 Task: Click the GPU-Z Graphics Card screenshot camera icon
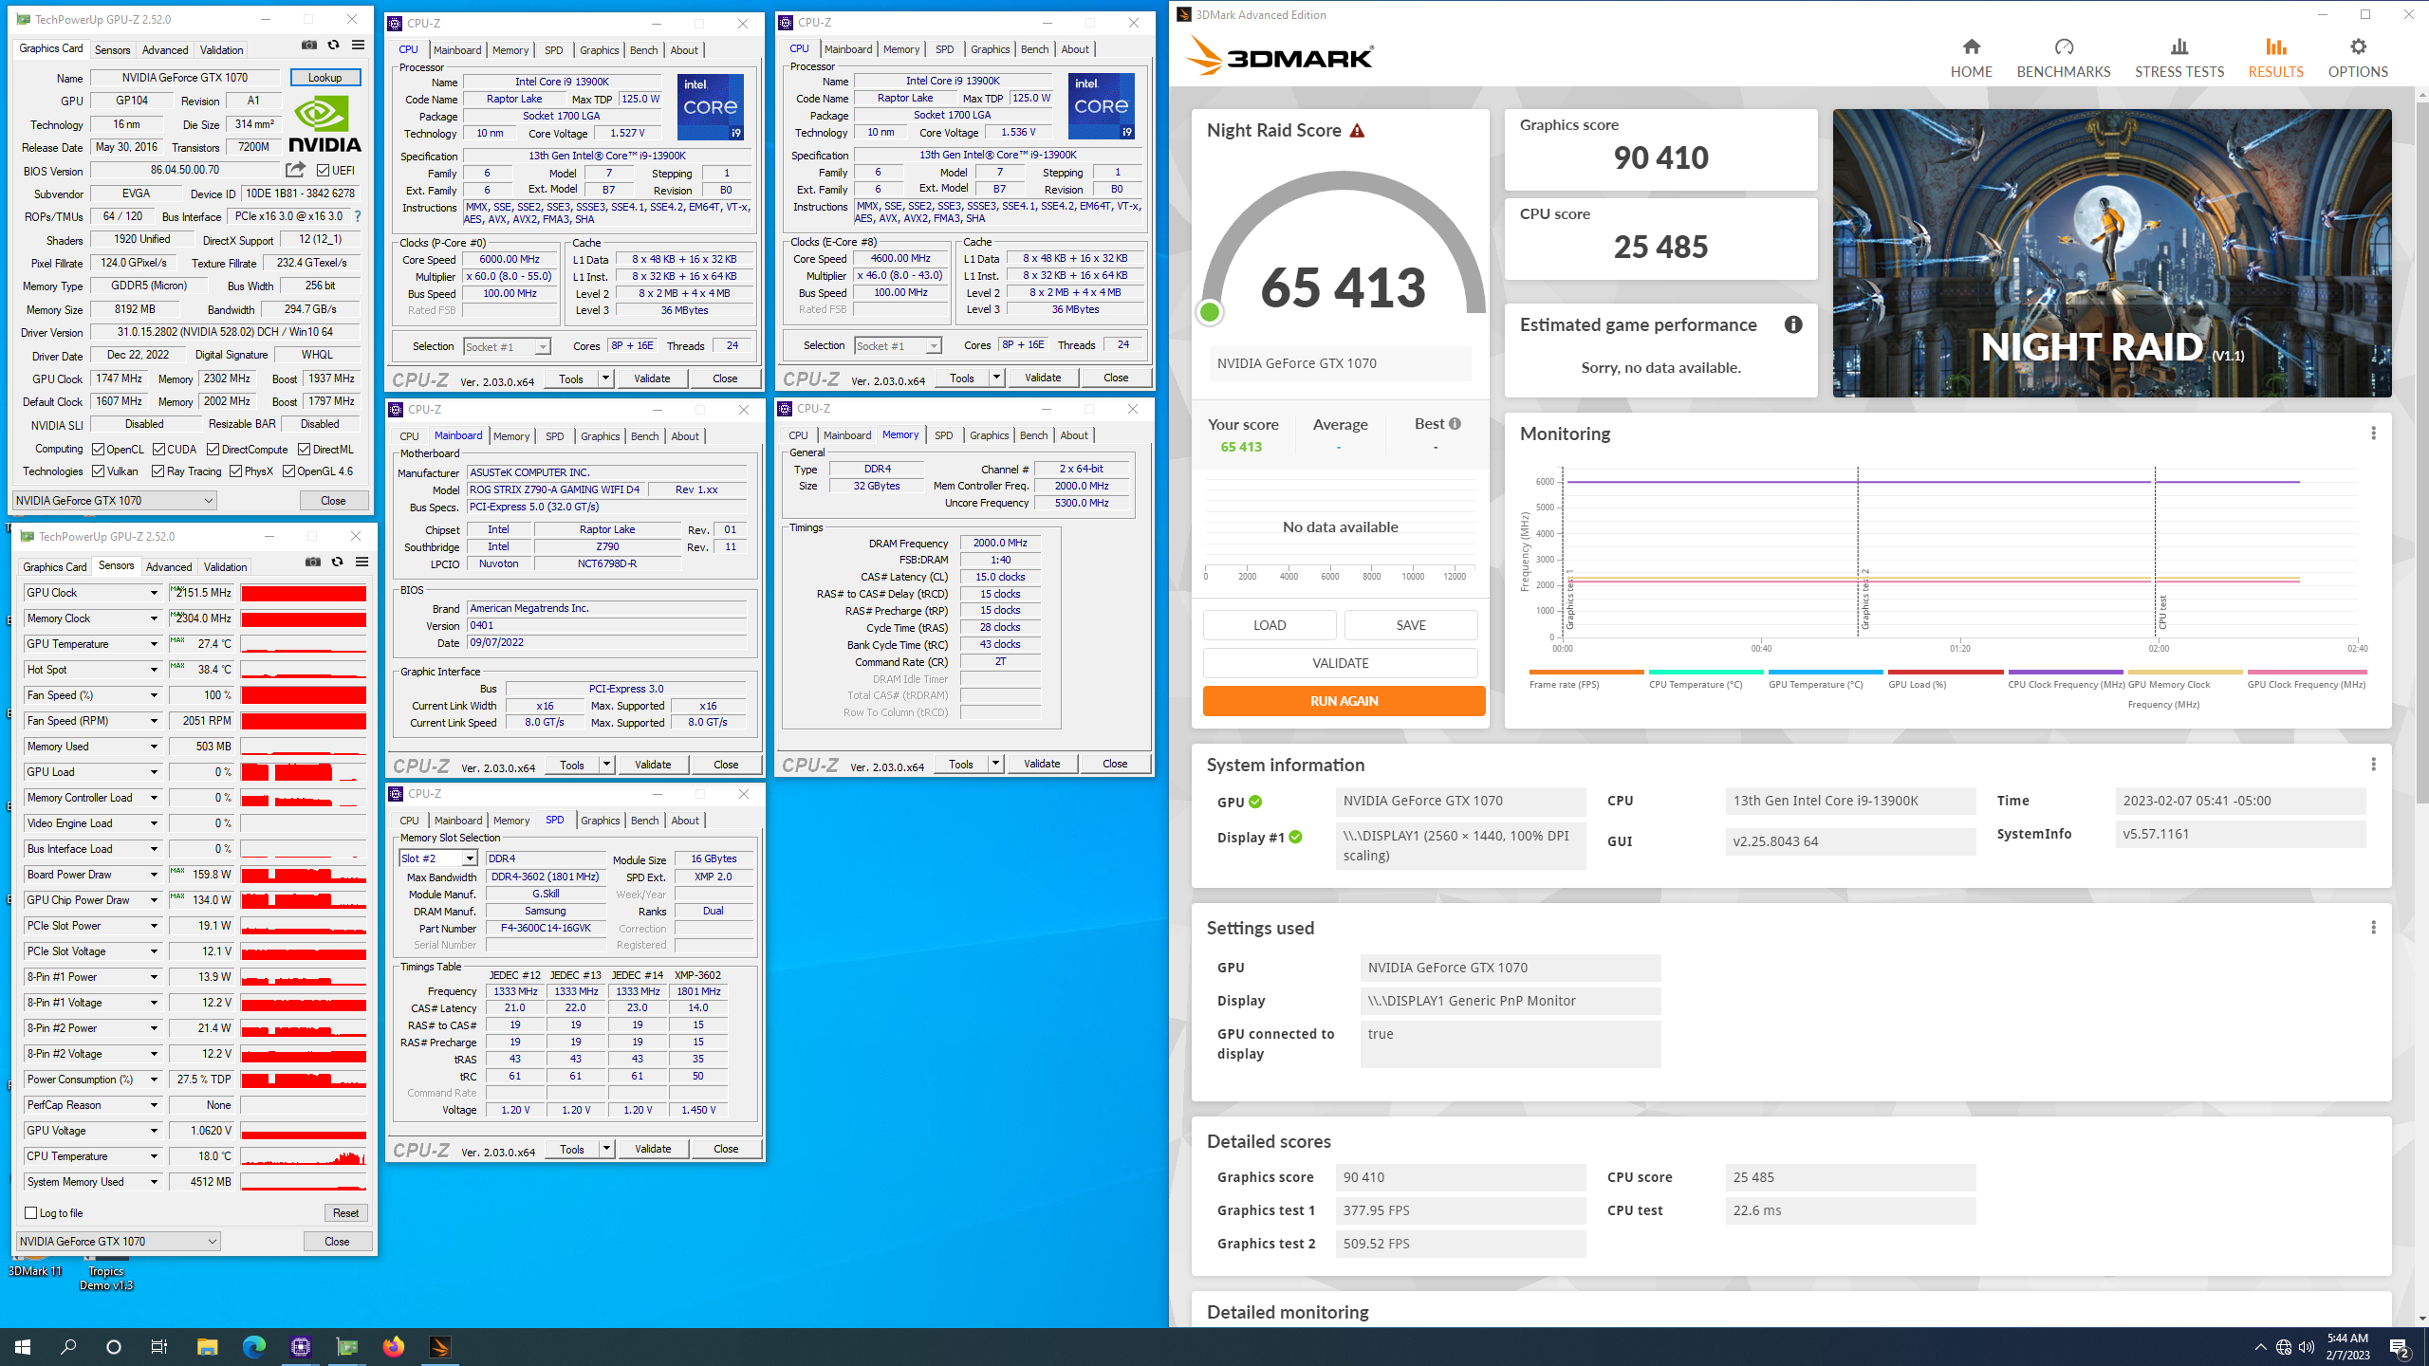coord(309,45)
